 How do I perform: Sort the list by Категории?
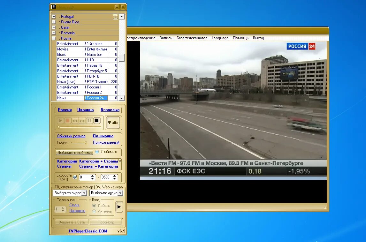[67, 161]
